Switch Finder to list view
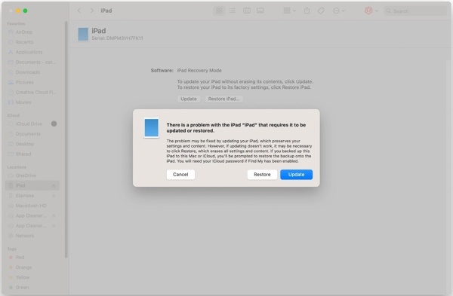Image resolution: width=453 pixels, height=296 pixels. [233, 11]
